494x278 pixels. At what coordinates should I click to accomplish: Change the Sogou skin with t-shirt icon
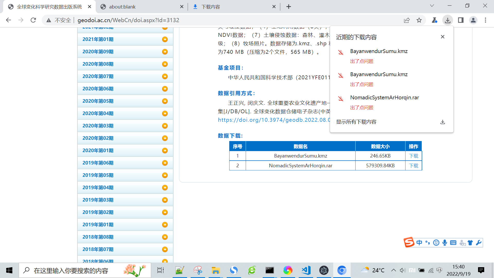click(470, 242)
